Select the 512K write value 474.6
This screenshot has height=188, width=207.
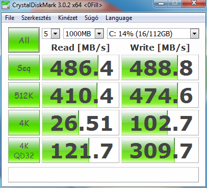point(160,95)
